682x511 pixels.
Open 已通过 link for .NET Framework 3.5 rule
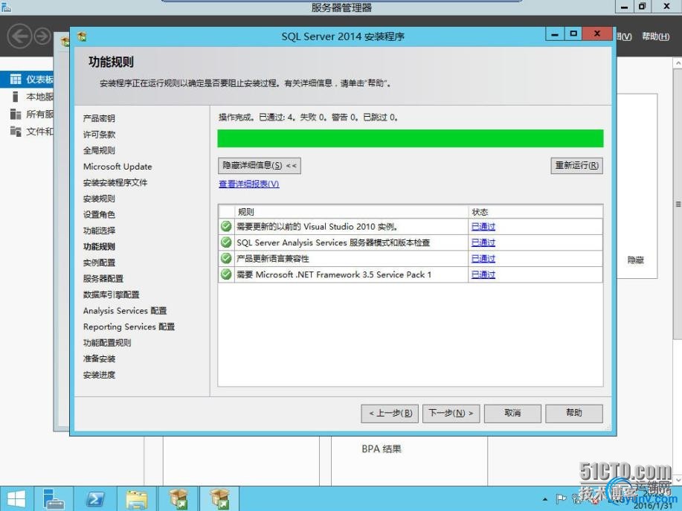(483, 275)
